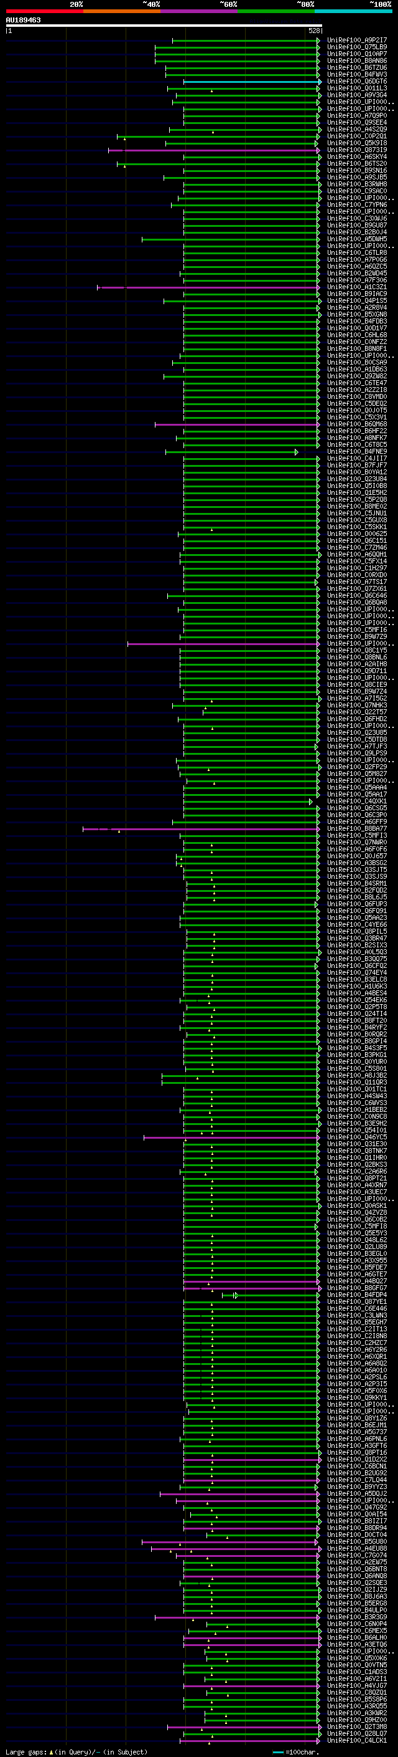Select hit label UniRef100_Q0YUR0
The height and width of the screenshot is (1757, 398).
pyautogui.click(x=357, y=1062)
